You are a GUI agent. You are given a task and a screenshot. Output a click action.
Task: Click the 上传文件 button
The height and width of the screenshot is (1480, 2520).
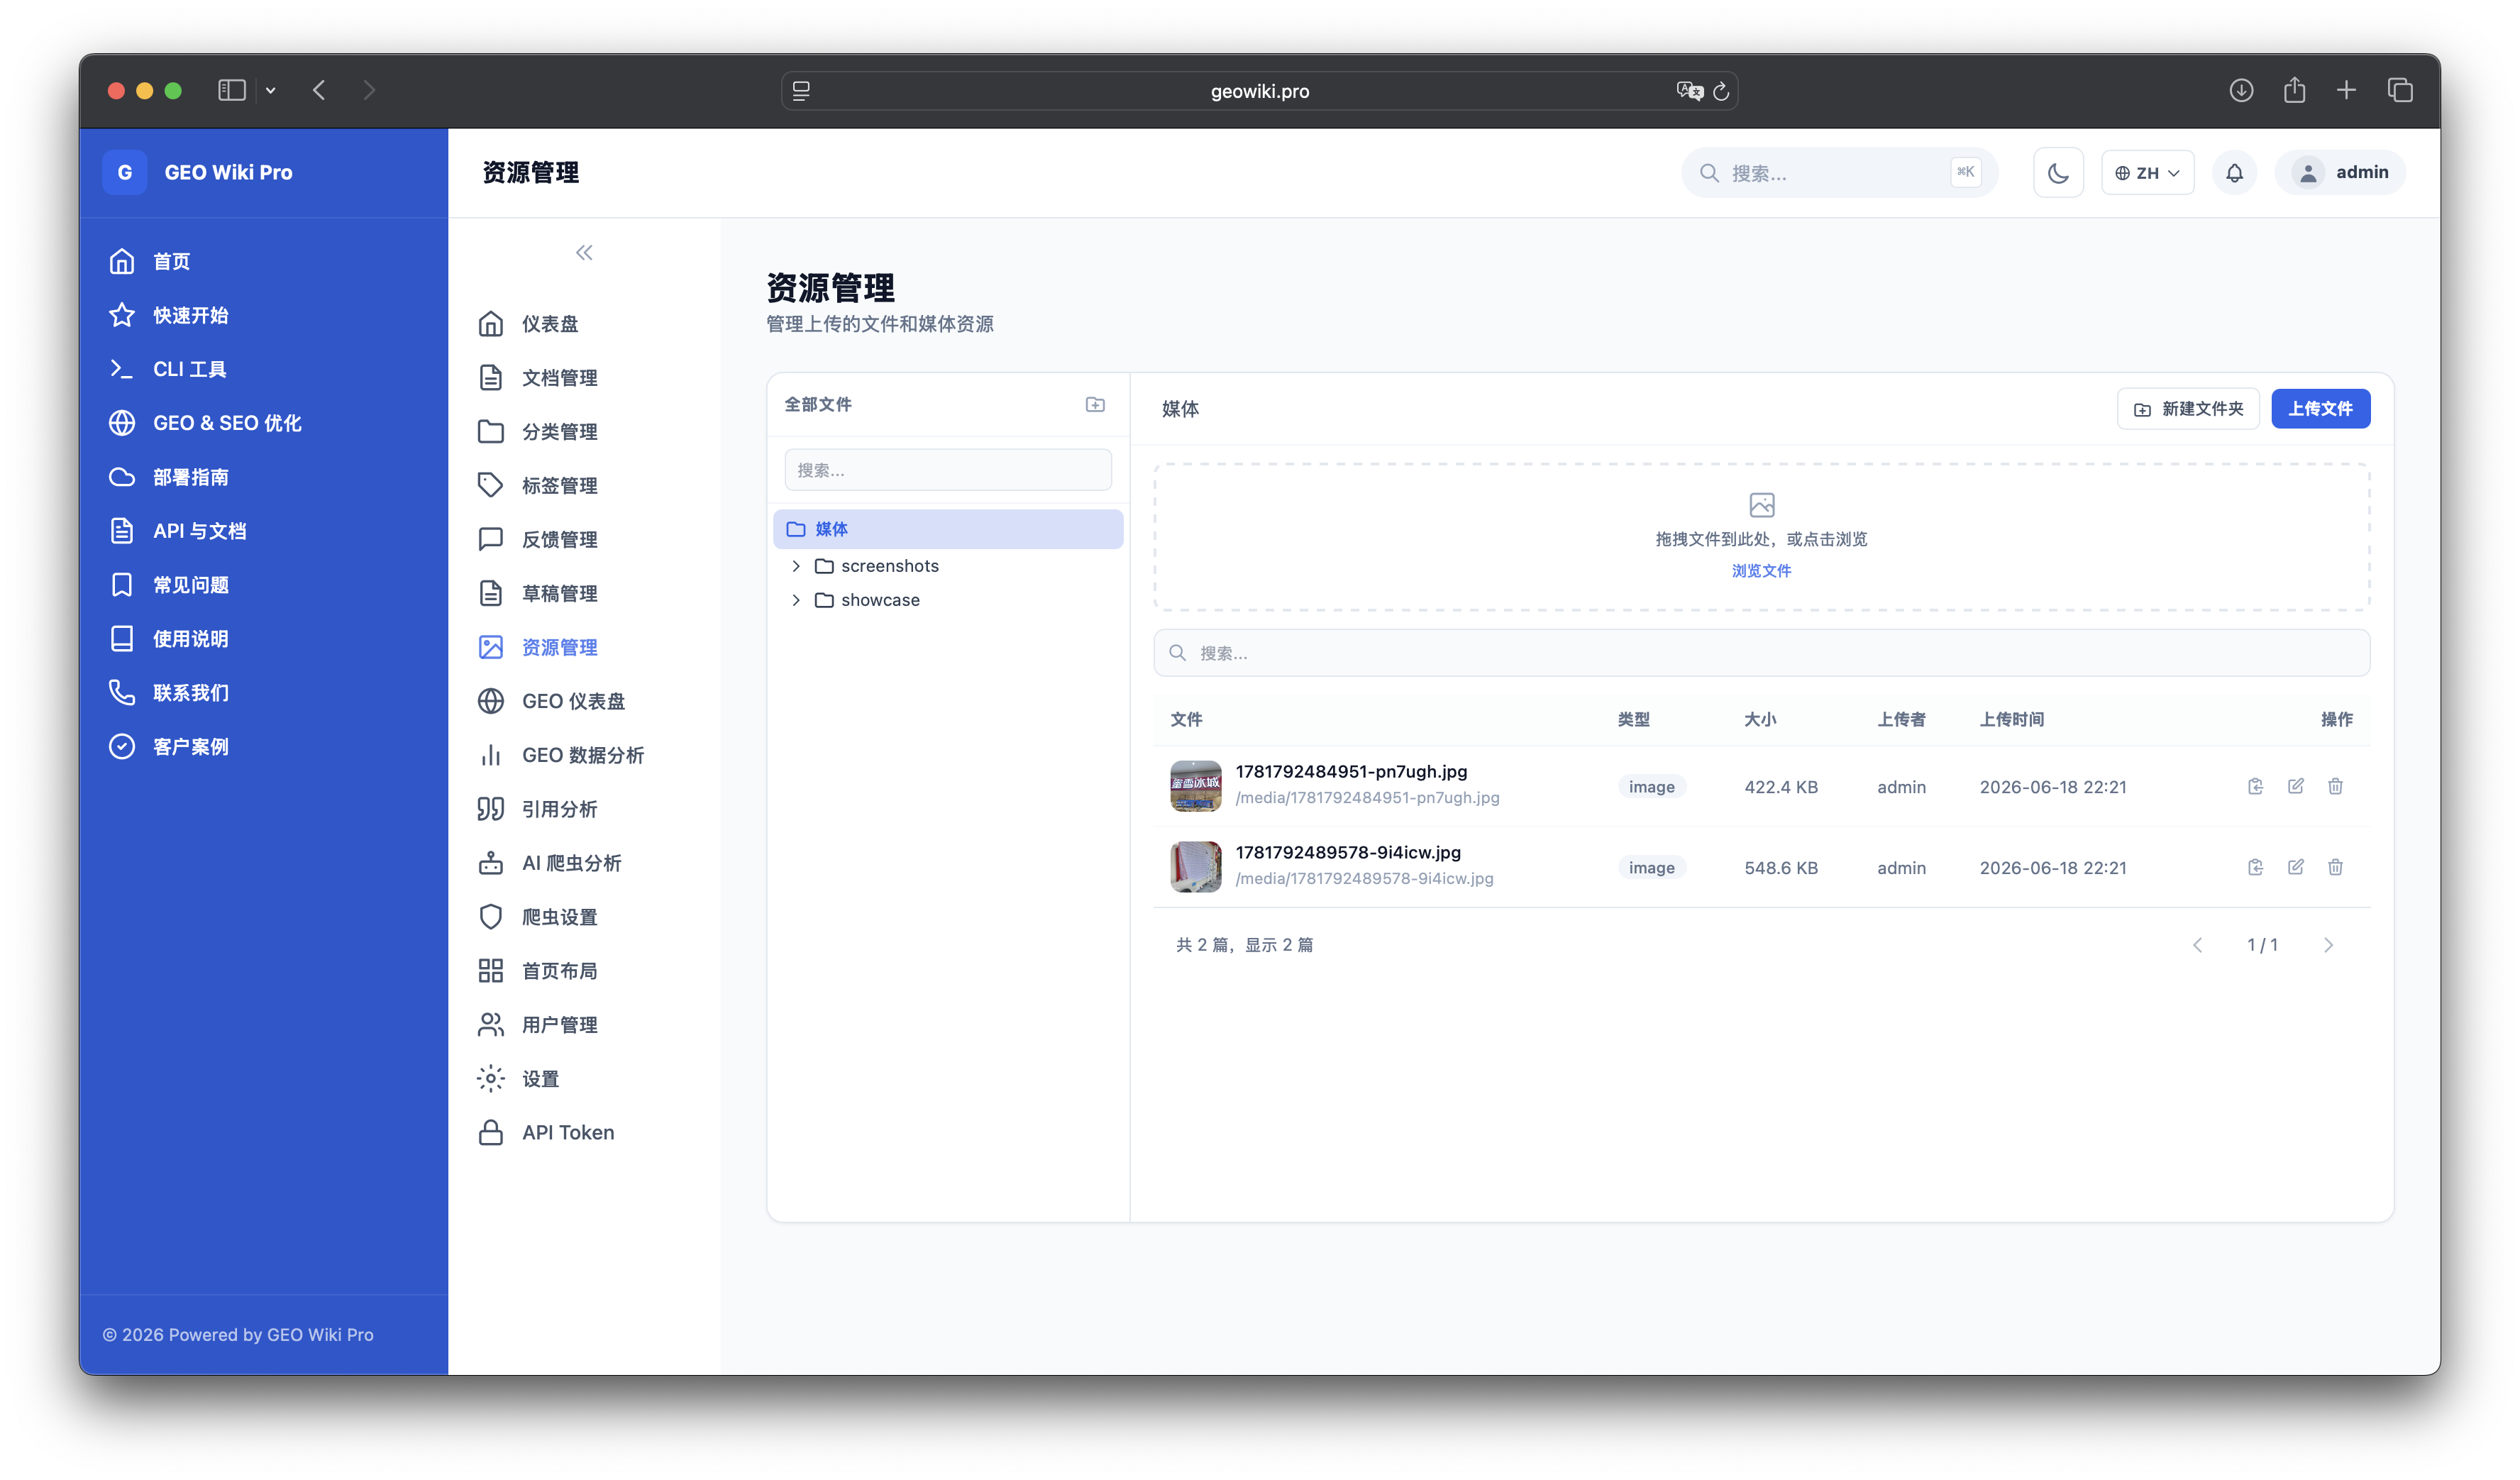coord(2320,409)
